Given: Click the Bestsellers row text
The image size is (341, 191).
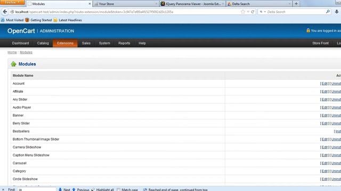Looking at the screenshot, I should pos(21,131).
